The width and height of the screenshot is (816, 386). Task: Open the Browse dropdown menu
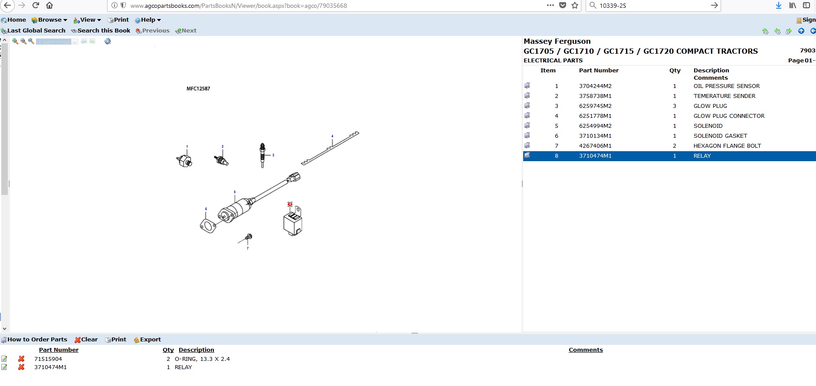[49, 20]
